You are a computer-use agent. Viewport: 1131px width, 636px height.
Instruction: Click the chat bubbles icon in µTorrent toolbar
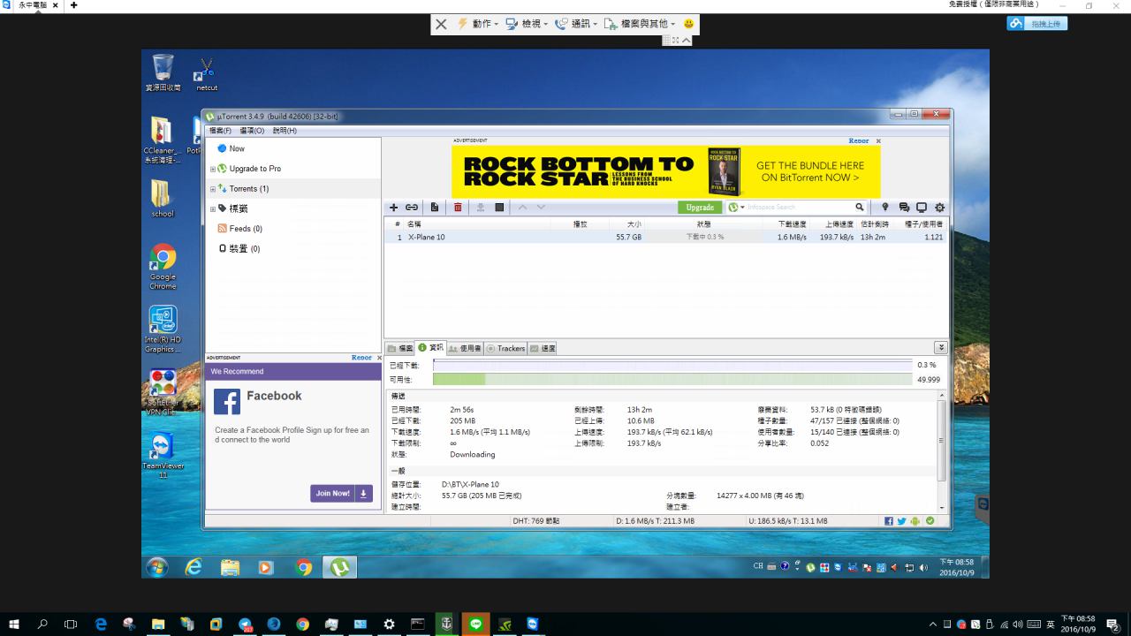pyautogui.click(x=904, y=208)
